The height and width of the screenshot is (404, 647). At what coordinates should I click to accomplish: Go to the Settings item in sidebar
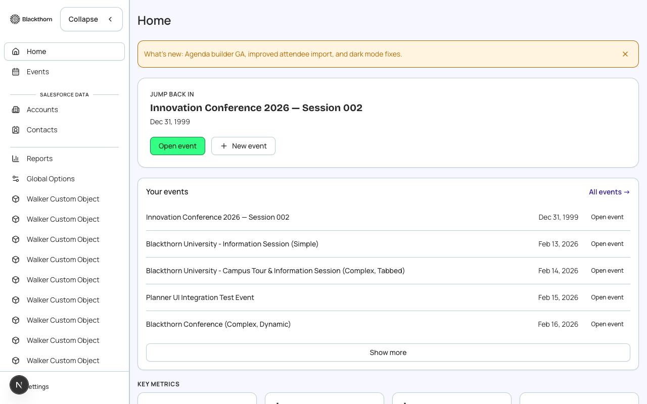(64, 386)
